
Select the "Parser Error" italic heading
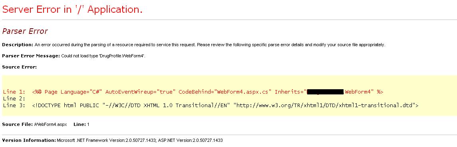[25, 31]
